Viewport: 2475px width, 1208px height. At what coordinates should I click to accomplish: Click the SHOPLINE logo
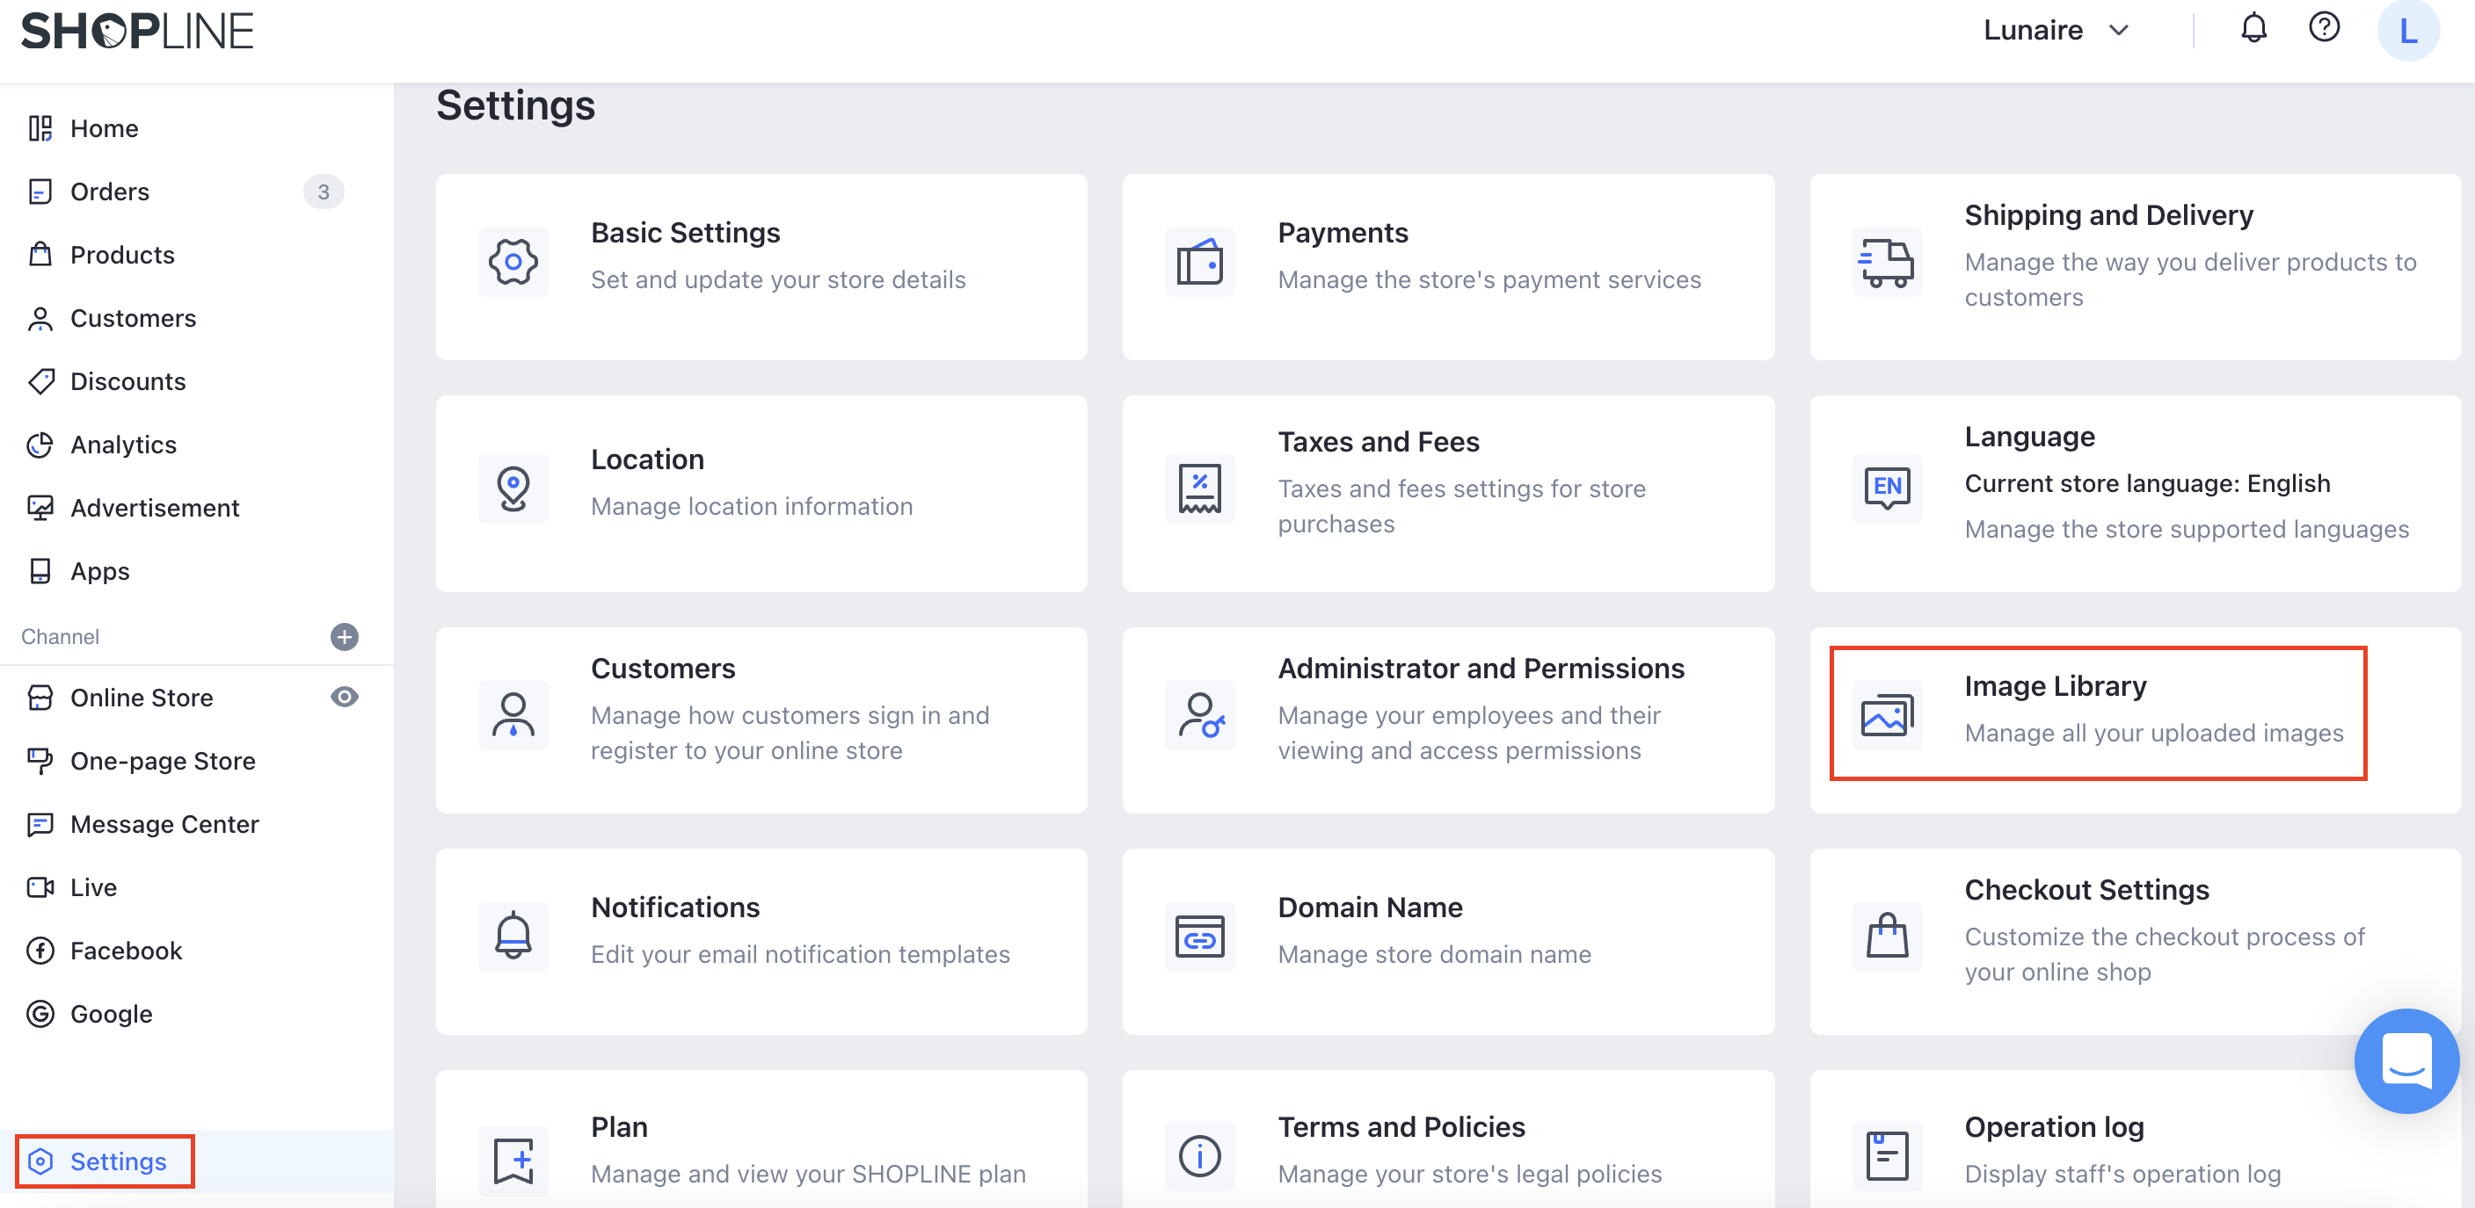coord(137,32)
